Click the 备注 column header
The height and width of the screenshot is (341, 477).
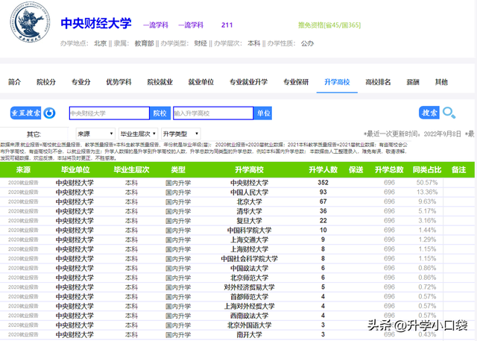coord(459,170)
